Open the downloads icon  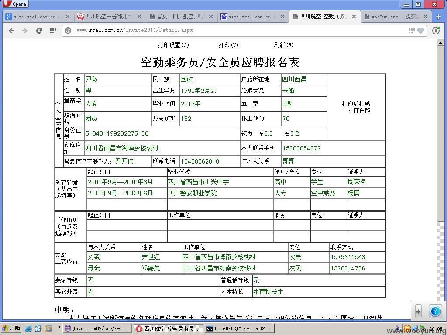[x=436, y=31]
